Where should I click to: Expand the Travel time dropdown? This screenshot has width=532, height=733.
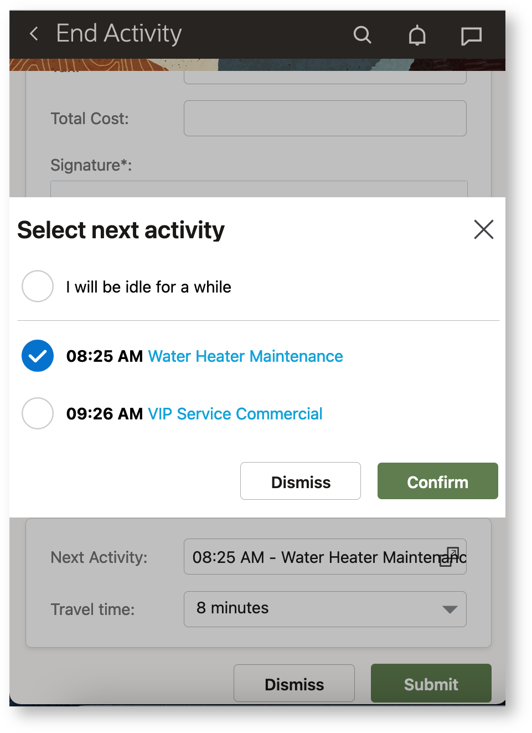(x=450, y=609)
